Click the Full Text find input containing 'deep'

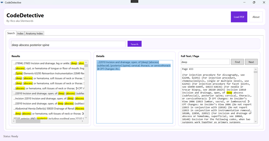point(205,62)
